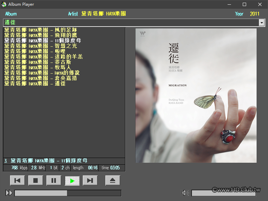Select track 倉央嘉措 in the playlist
Image resolution: width=268 pixels, height=201 pixels.
pyautogui.click(x=41, y=78)
